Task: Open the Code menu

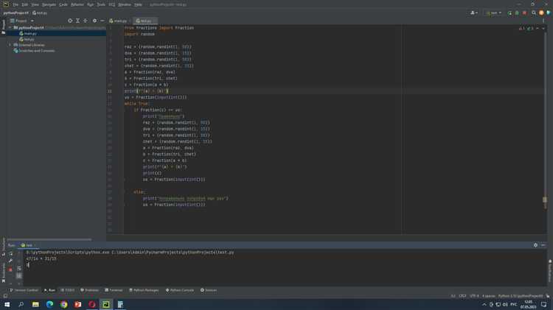Action: pos(63,4)
